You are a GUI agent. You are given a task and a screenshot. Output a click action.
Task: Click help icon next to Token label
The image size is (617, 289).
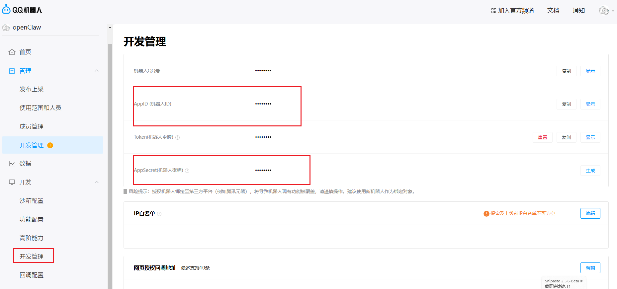click(x=177, y=138)
